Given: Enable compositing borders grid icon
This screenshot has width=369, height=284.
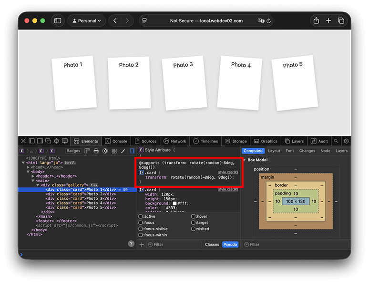Looking at the screenshot, I should (114, 151).
